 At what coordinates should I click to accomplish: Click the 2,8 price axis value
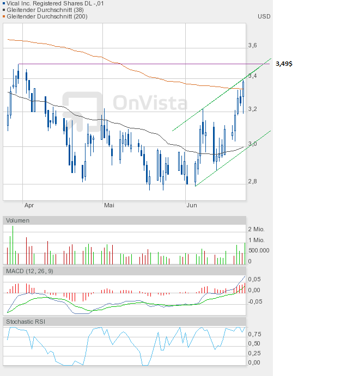click(252, 181)
